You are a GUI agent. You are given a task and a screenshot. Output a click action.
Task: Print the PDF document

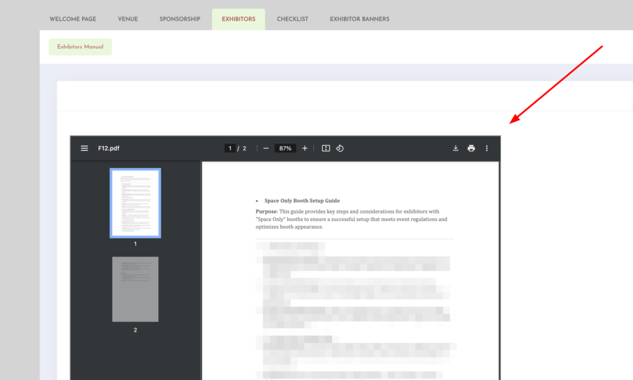tap(471, 149)
